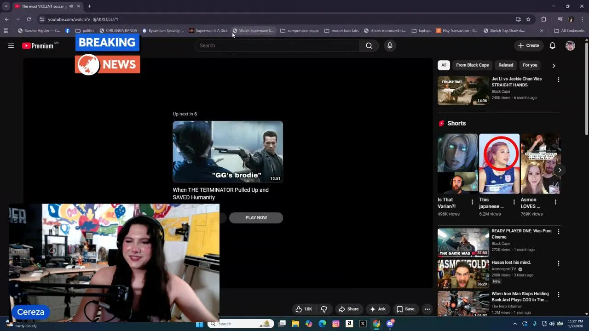Image resolution: width=589 pixels, height=331 pixels.
Task: Open the Windows volume tray icon
Action: (552, 324)
